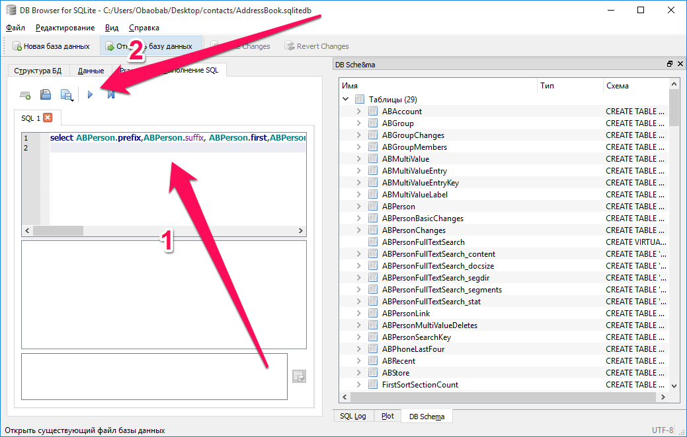Expand the ABMultiValue table node

pos(359,159)
